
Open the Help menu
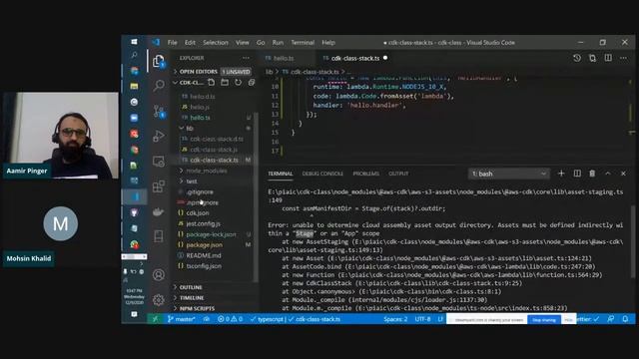(328, 42)
